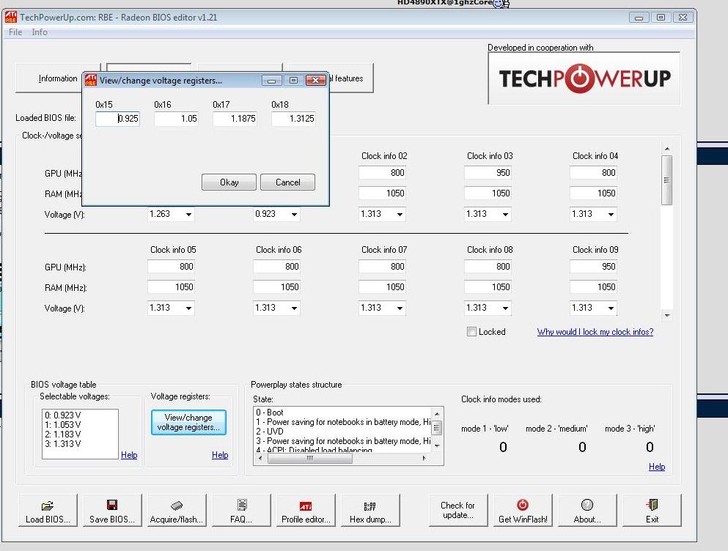Open the Hex dump icon button

(370, 510)
